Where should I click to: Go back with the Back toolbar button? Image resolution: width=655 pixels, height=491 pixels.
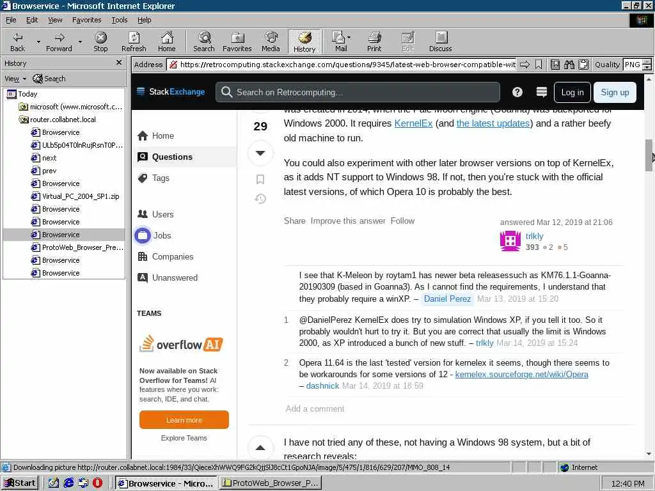(17, 42)
